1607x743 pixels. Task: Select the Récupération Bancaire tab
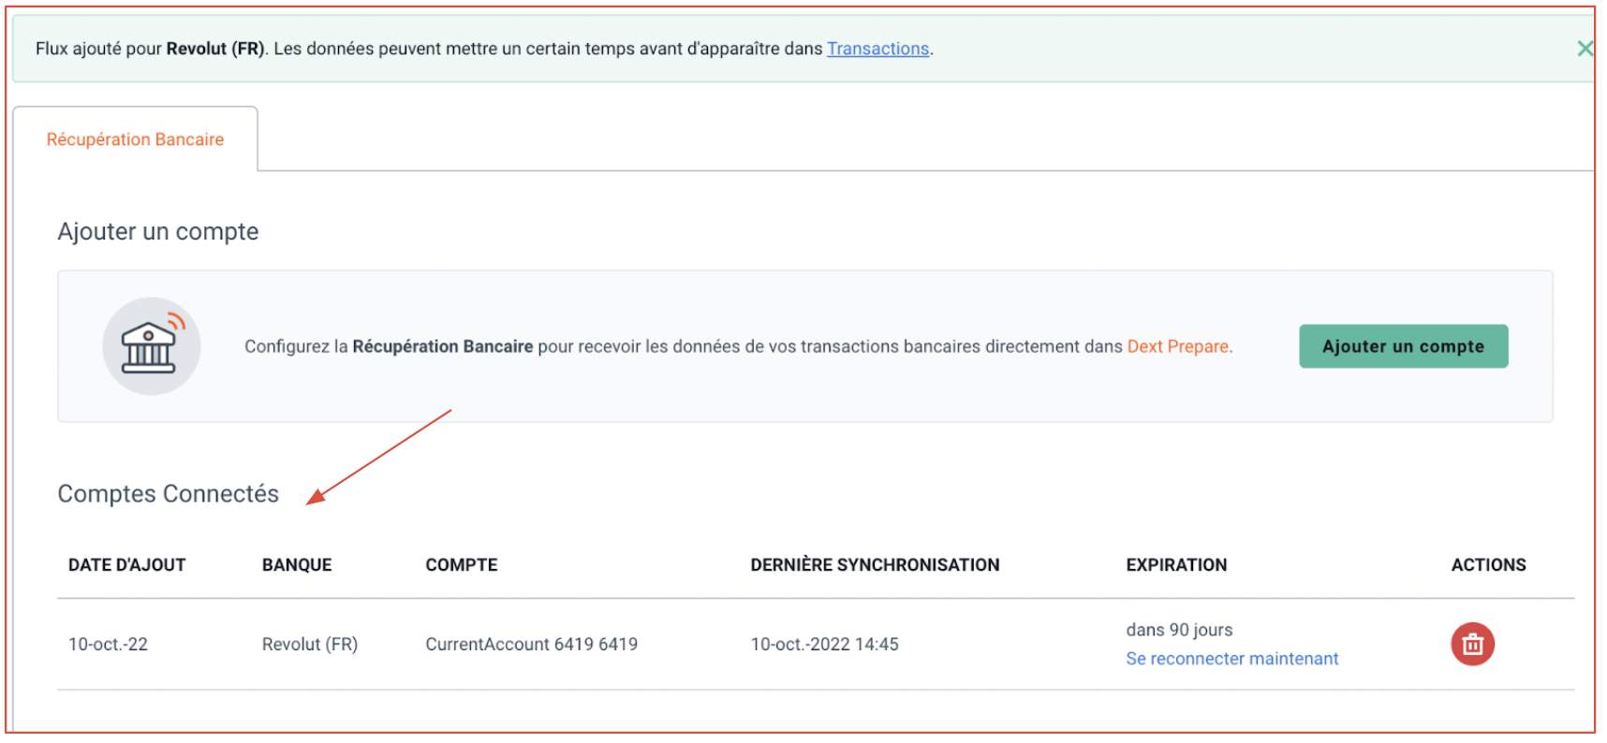[x=136, y=139]
